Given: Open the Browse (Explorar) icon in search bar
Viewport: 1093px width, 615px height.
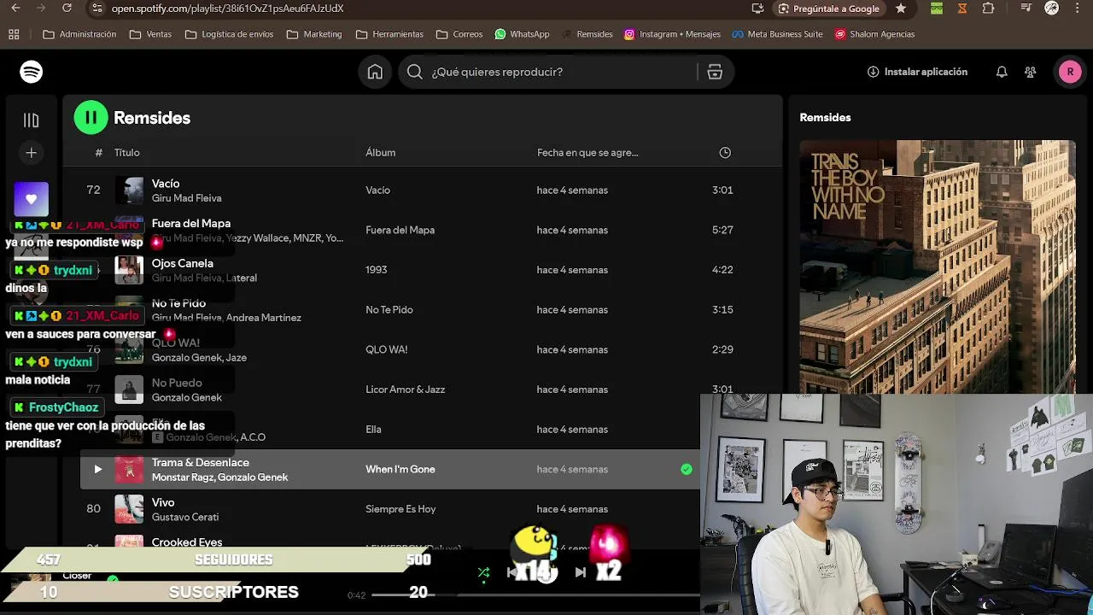Looking at the screenshot, I should (x=715, y=72).
